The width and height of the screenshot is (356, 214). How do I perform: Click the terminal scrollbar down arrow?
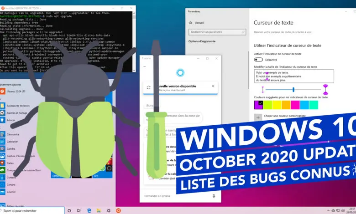[134, 71]
